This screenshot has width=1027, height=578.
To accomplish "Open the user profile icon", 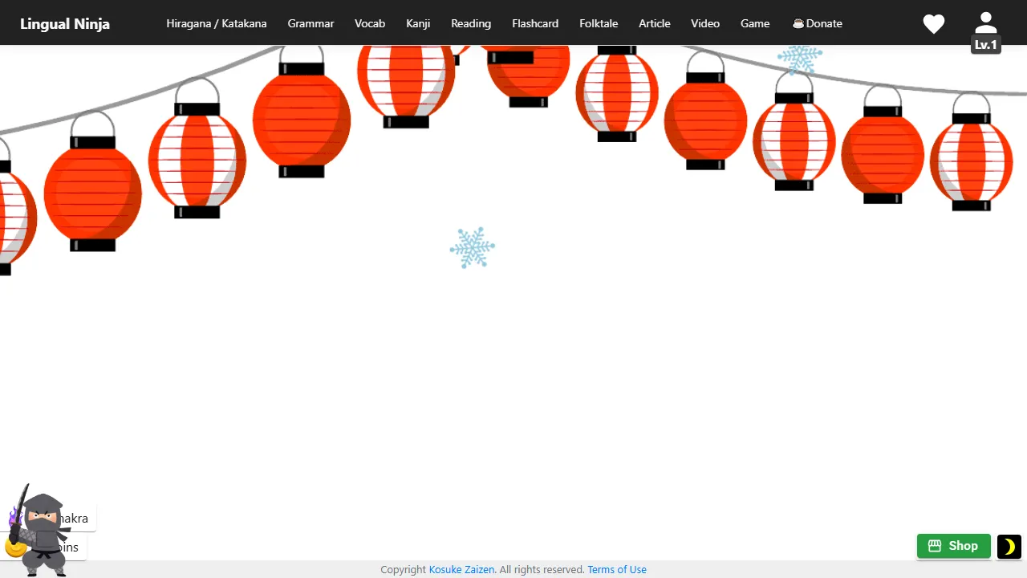I will point(985,22).
